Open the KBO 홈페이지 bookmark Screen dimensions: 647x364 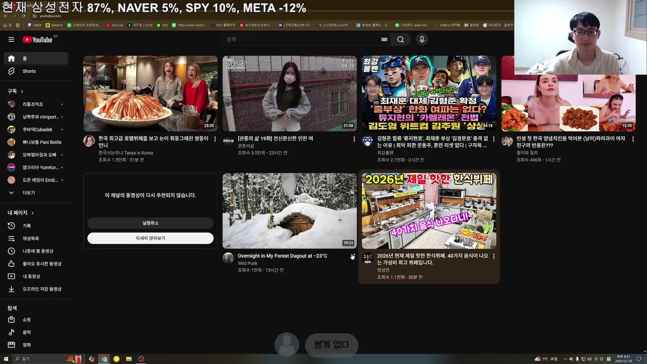pos(223,25)
